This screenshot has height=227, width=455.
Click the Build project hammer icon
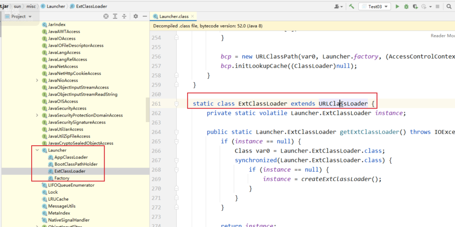click(351, 6)
